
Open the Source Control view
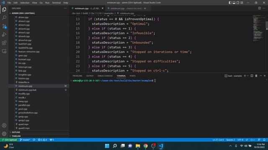tap(4, 26)
